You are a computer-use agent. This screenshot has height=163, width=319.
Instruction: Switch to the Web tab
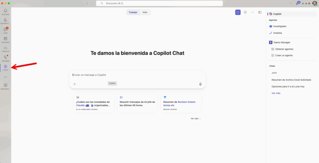[x=145, y=12]
